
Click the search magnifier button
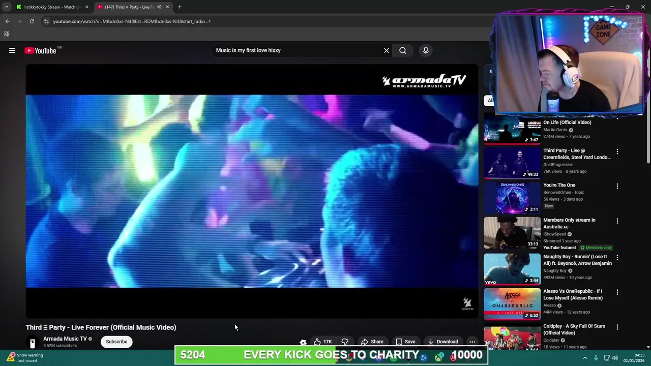pyautogui.click(x=403, y=50)
